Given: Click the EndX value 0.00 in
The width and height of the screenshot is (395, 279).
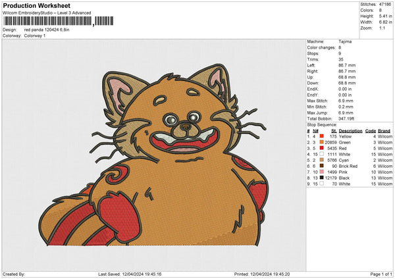Looking at the screenshot, I should click(x=345, y=89).
